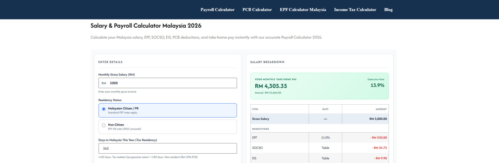Click the EPF row label
499x163 pixels.
pyautogui.click(x=254, y=138)
